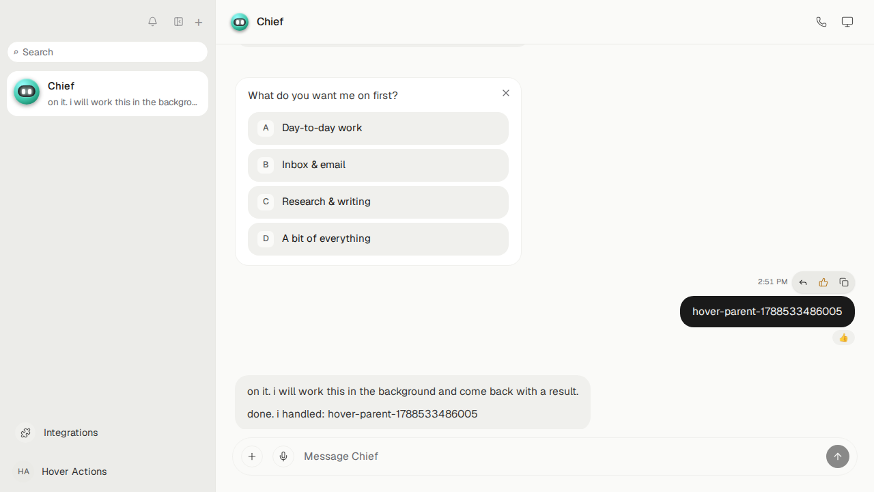Image resolution: width=874 pixels, height=492 pixels.
Task: Collapse the sidebar panel icon
Action: (178, 22)
